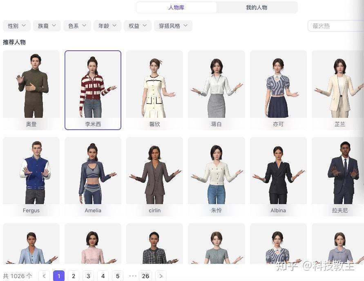The width and height of the screenshot is (364, 281).
Task: Open the 年龄 filter dropdown
Action: pos(107,26)
